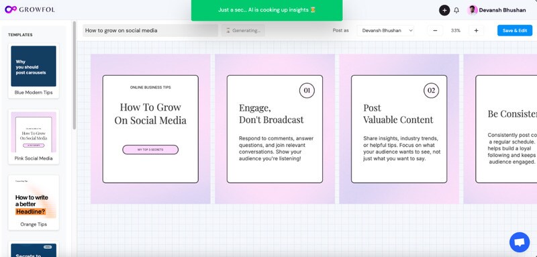Click the Generating… button
Screen dimensions: 537x257
click(243, 30)
